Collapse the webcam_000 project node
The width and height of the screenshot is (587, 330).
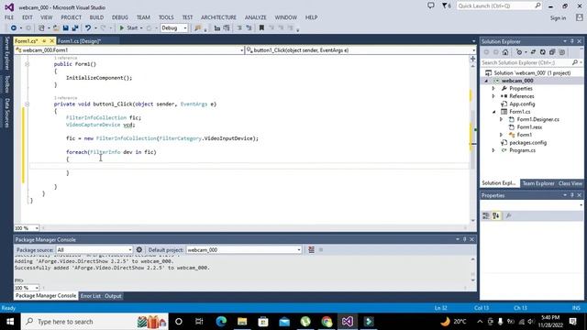pos(486,81)
